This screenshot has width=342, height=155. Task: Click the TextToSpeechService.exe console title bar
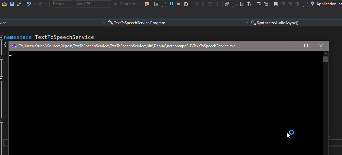pyautogui.click(x=147, y=46)
